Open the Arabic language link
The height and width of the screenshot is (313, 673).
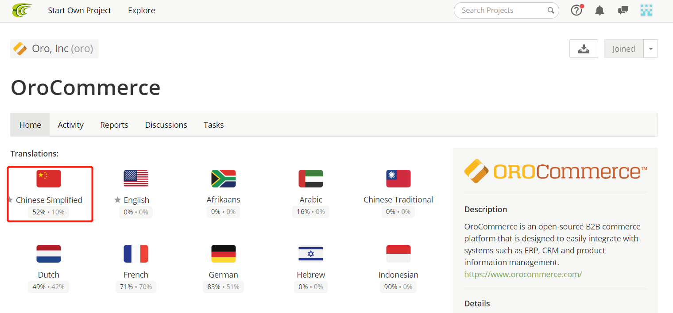coord(311,199)
